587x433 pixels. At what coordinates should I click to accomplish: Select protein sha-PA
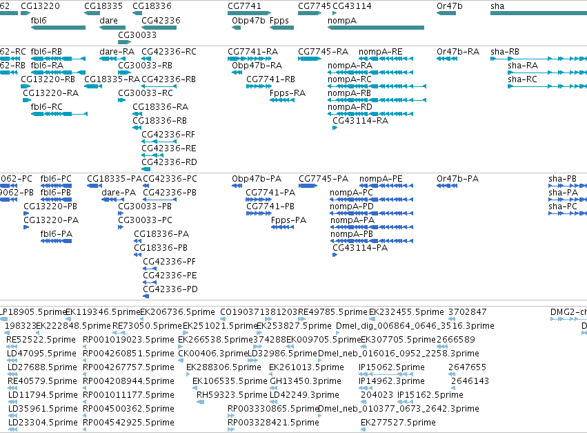click(563, 192)
